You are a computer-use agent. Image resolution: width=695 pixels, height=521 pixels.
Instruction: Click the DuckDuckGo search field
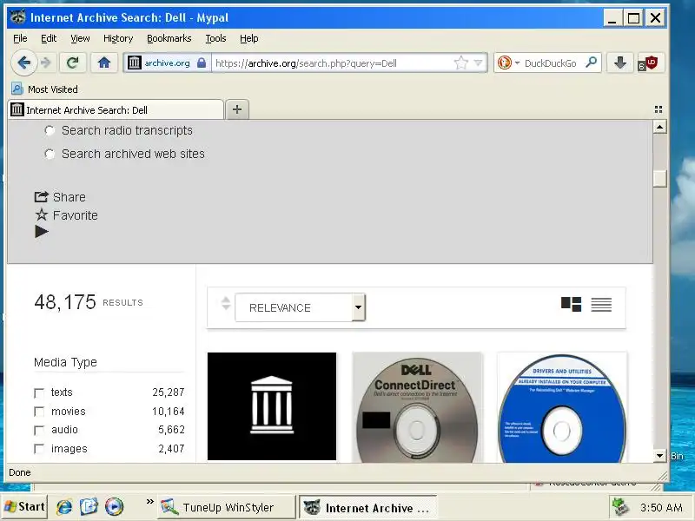553,63
